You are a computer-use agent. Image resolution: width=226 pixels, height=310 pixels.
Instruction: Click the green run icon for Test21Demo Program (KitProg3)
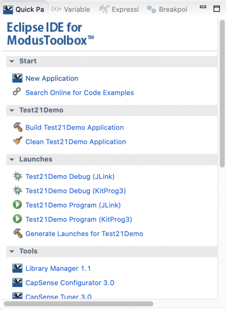pyautogui.click(x=17, y=219)
